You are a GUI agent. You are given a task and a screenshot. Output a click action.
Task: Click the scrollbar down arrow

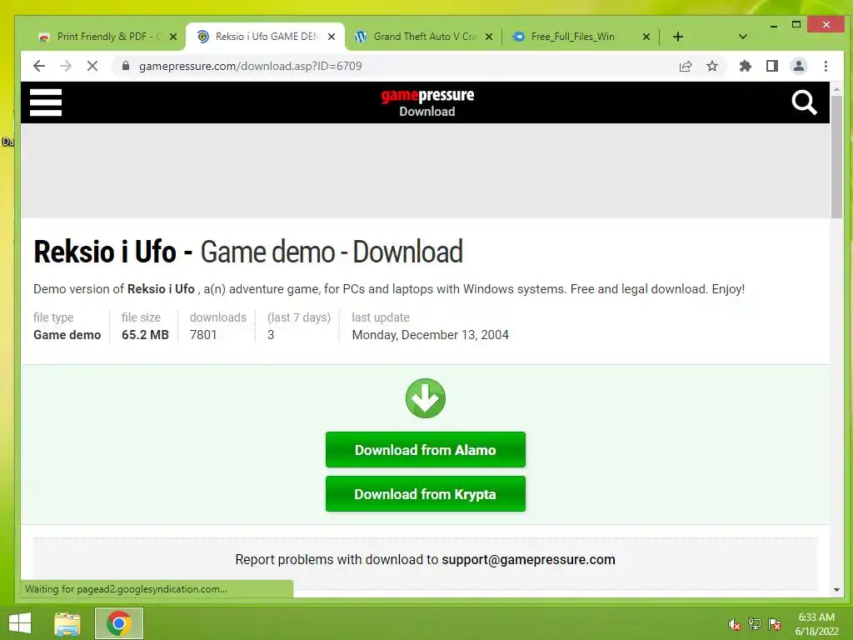point(836,590)
